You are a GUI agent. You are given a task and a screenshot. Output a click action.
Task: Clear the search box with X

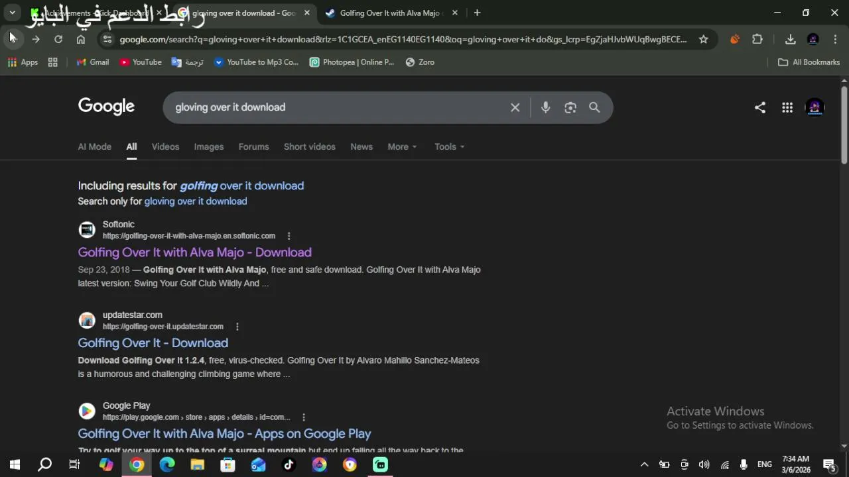click(515, 107)
